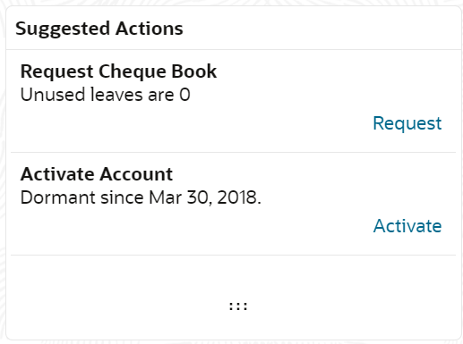463x344 pixels.
Task: Click the word leaves in cheque status
Action: click(116, 95)
